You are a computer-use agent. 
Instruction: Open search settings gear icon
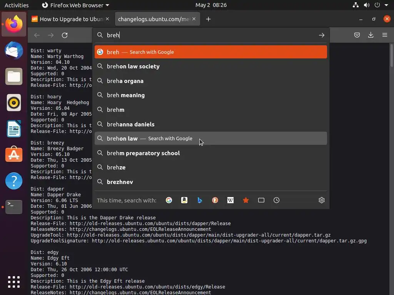[x=322, y=200]
